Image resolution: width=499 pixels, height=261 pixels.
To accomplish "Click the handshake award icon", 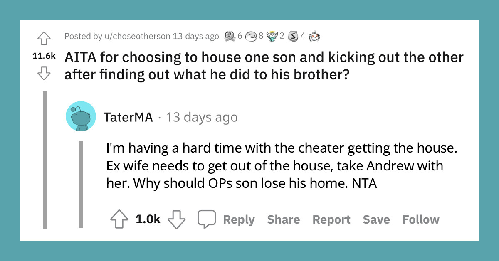I will 230,35.
